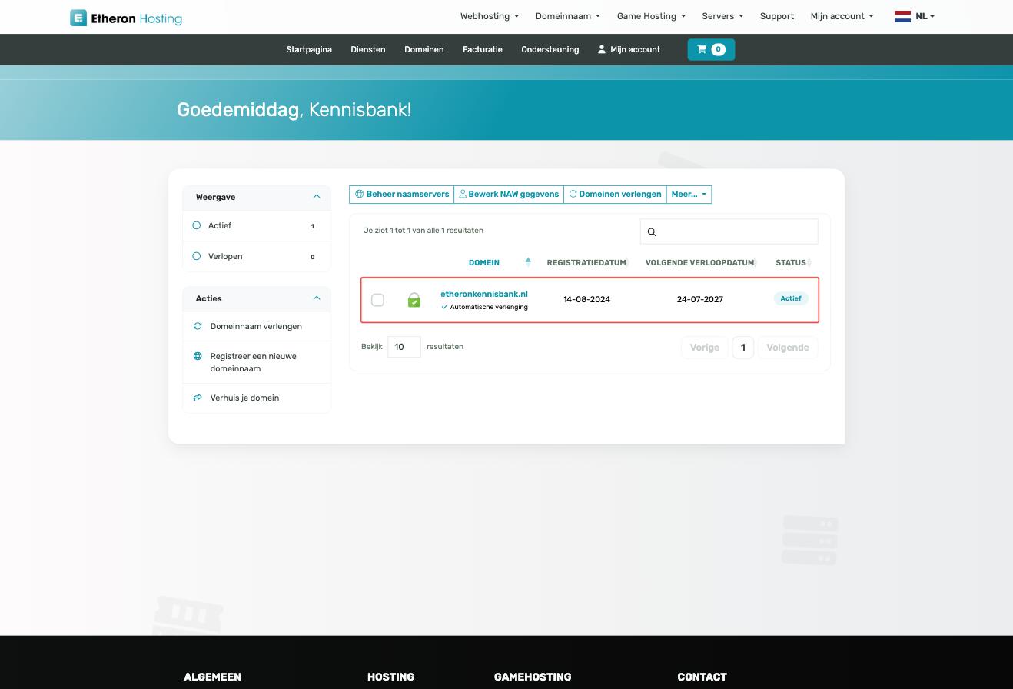
Task: Click the search magnifier icon
Action: click(652, 232)
